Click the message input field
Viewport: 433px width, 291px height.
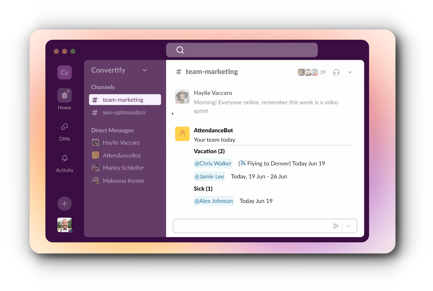pos(253,226)
